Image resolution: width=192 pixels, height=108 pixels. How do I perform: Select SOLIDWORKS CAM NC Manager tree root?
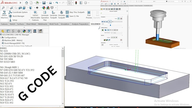click(x=15, y=35)
